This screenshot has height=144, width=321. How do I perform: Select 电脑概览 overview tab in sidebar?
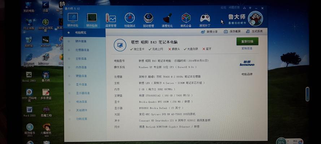84,33
